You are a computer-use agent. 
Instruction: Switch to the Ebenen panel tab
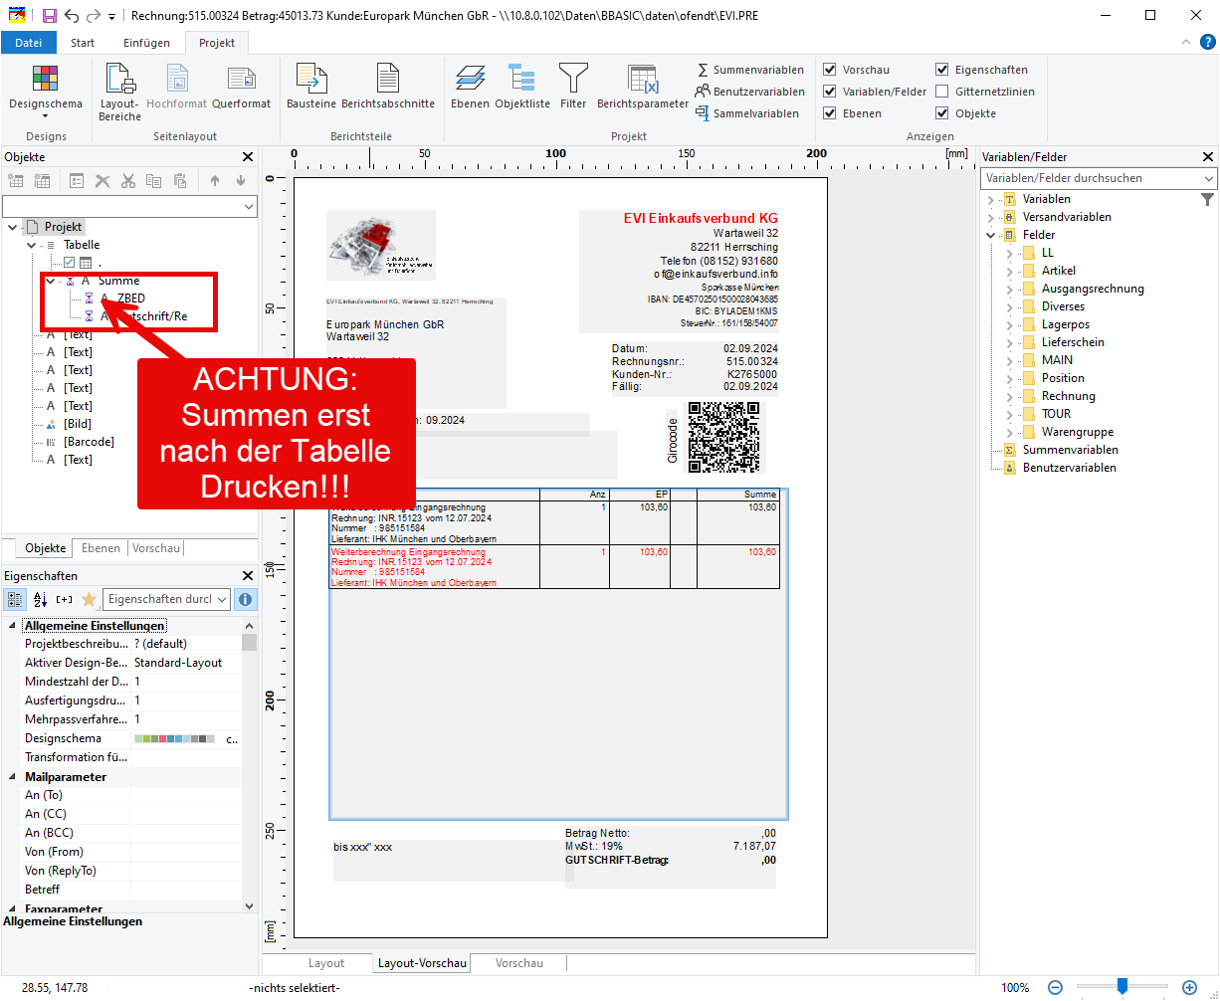(x=101, y=548)
